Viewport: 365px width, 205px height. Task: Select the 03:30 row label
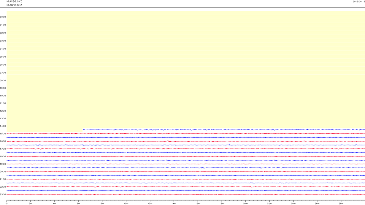3,41
